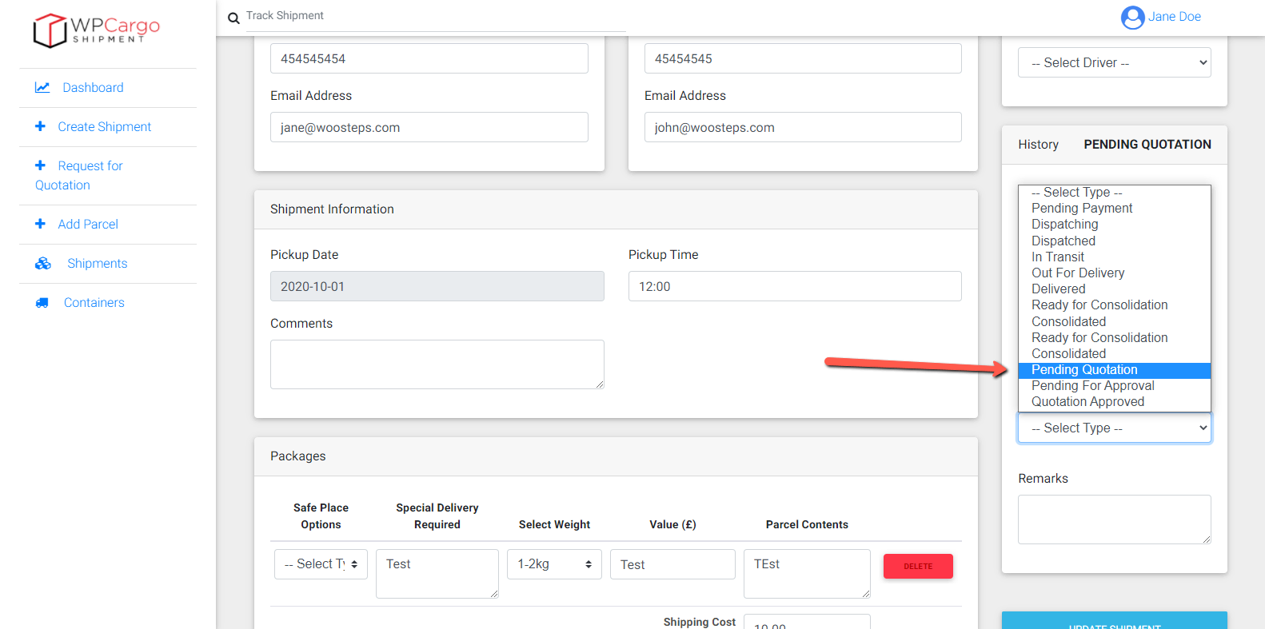The width and height of the screenshot is (1265, 629).
Task: Open the Select Type status dropdown
Action: [1114, 428]
